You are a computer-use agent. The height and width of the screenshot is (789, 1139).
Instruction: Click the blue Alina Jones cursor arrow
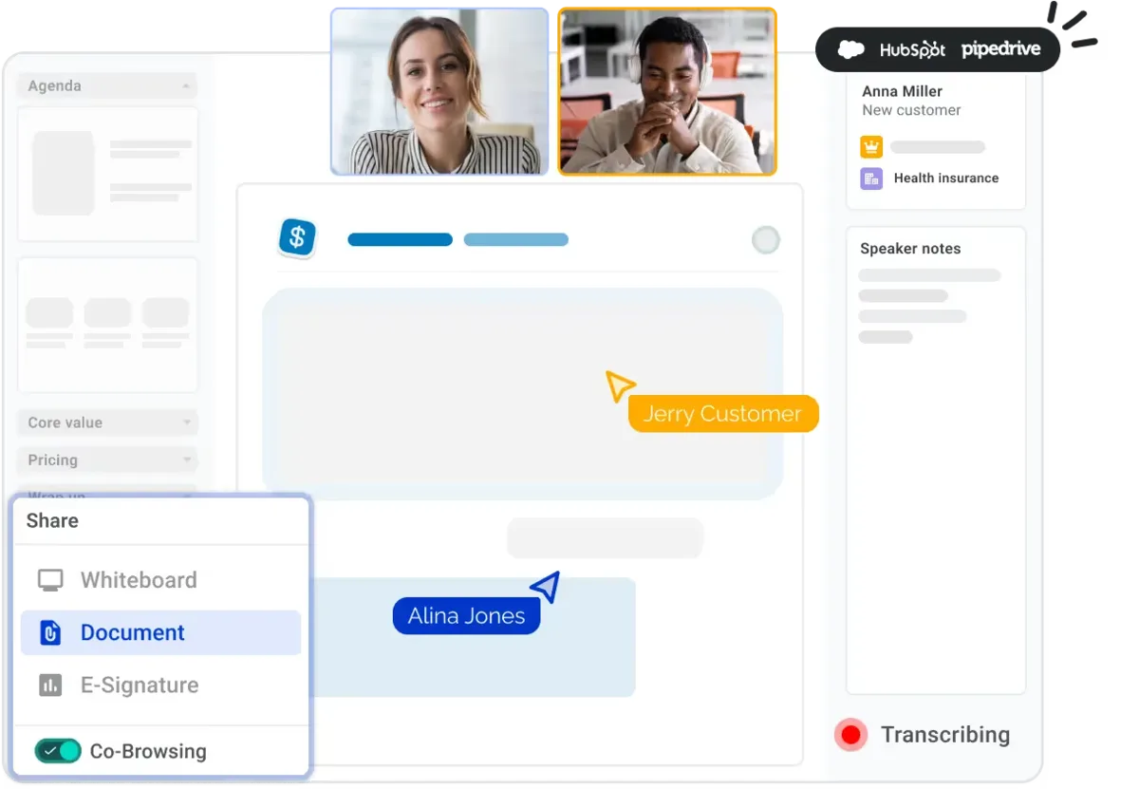[546, 587]
